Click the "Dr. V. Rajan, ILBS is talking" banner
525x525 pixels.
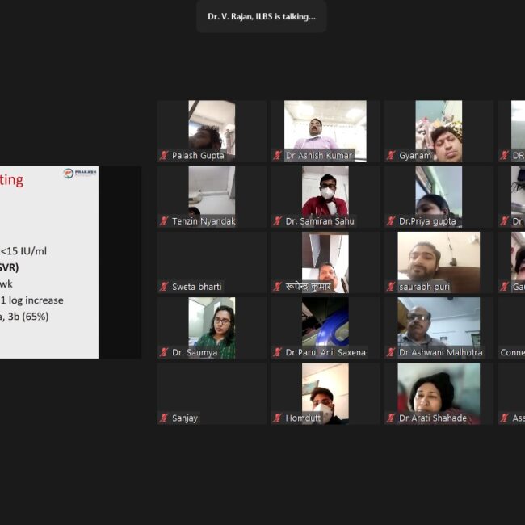[261, 16]
